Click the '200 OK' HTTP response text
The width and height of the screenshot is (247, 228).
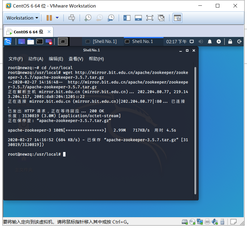click(x=97, y=111)
